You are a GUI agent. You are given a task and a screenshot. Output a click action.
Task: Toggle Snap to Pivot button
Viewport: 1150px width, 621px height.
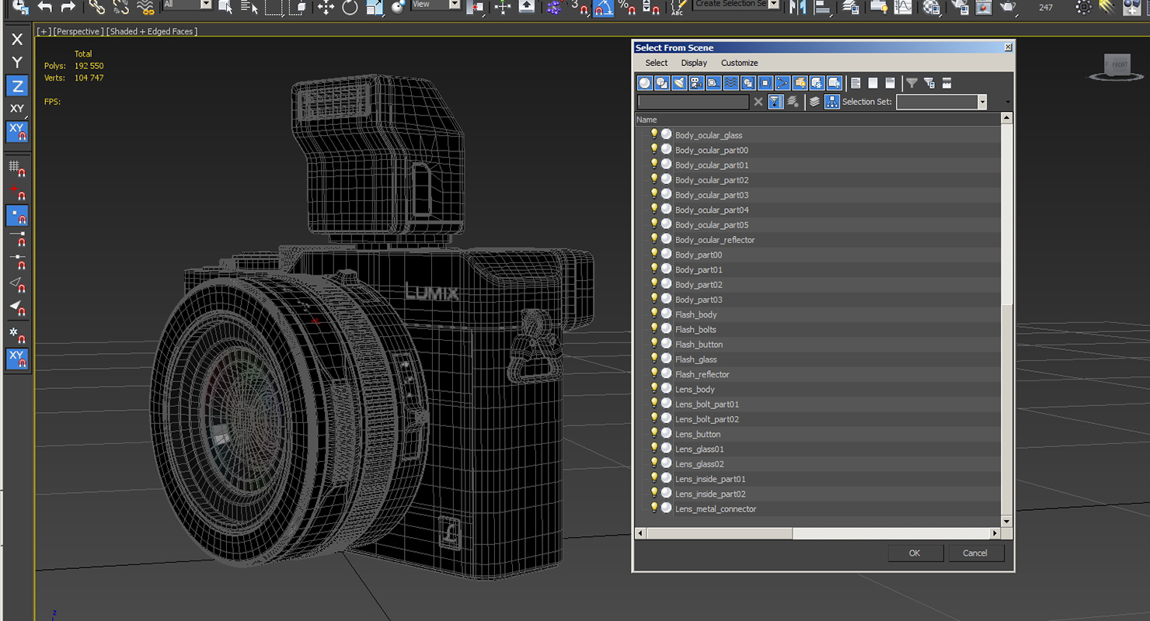[x=17, y=192]
